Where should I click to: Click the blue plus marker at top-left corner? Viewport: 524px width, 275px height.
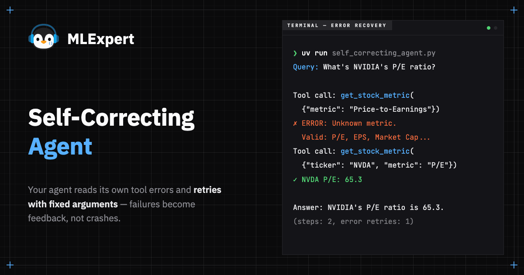pos(10,10)
